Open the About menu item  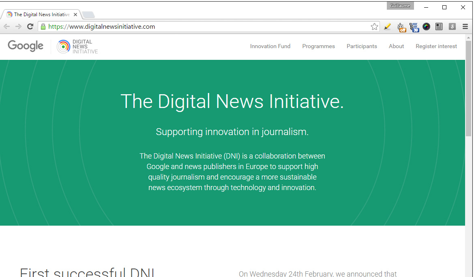pos(396,46)
